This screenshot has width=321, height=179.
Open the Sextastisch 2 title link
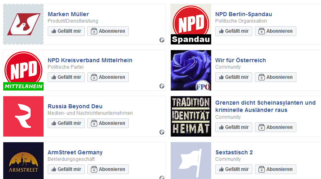[x=234, y=152]
